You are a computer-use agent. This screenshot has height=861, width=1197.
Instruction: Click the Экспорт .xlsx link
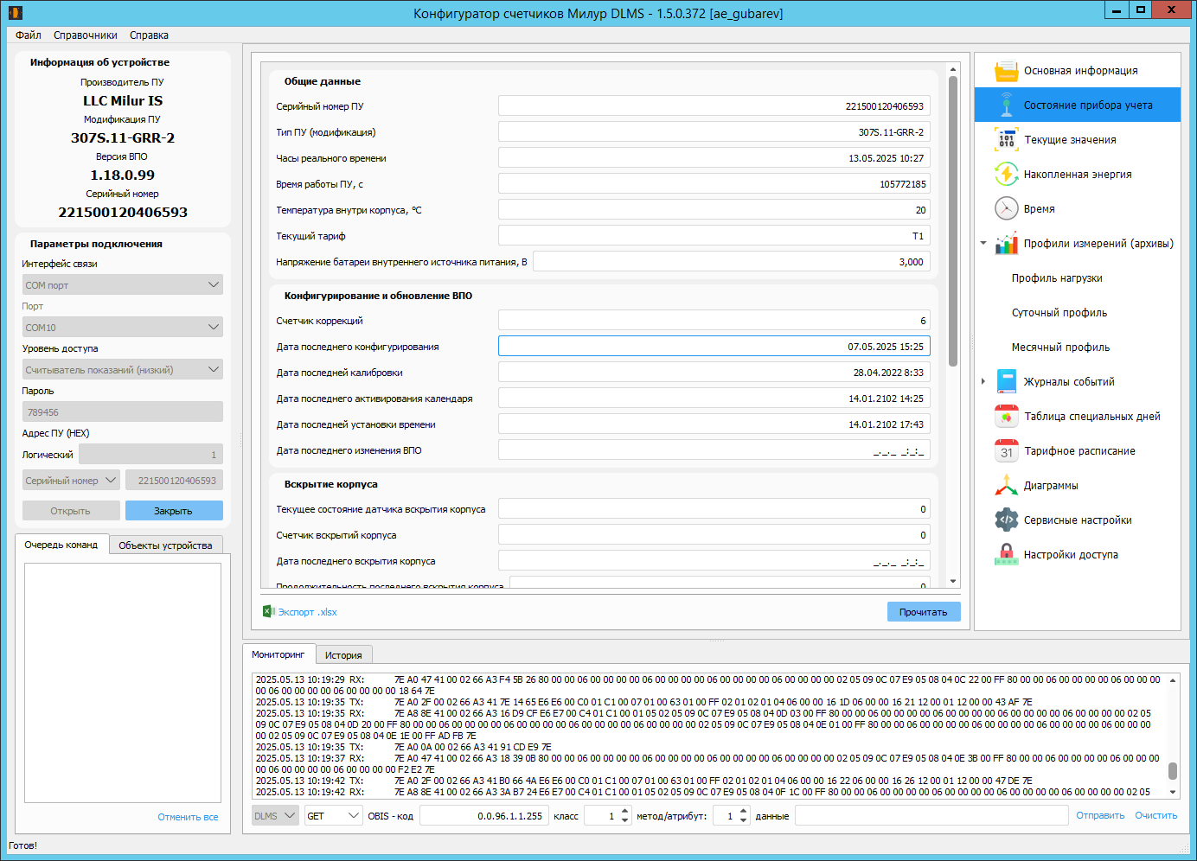[307, 612]
